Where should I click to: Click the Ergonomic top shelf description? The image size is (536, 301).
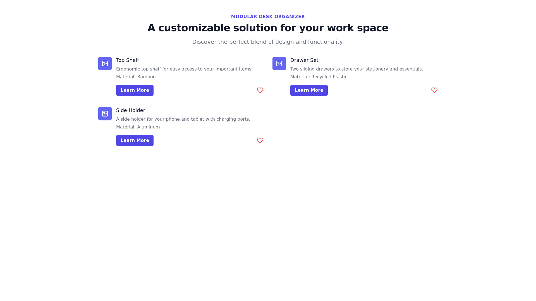184,69
